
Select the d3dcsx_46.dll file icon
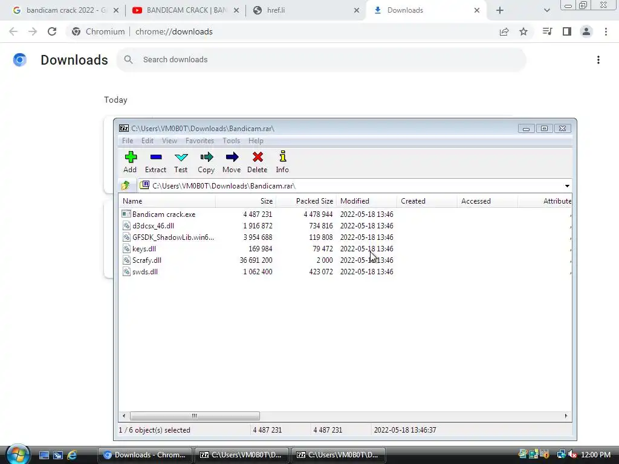click(x=126, y=225)
